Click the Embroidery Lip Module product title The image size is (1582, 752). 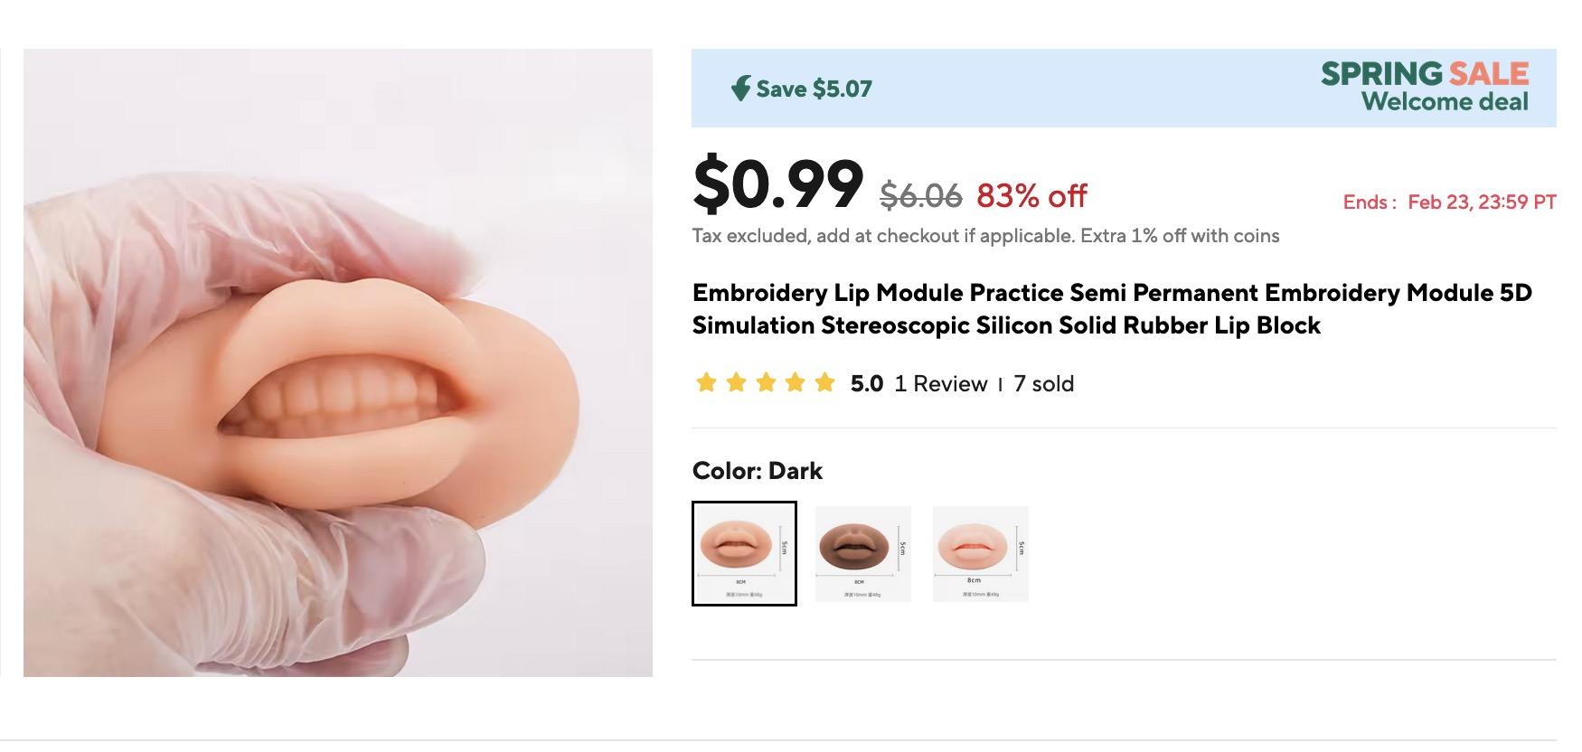(1112, 309)
